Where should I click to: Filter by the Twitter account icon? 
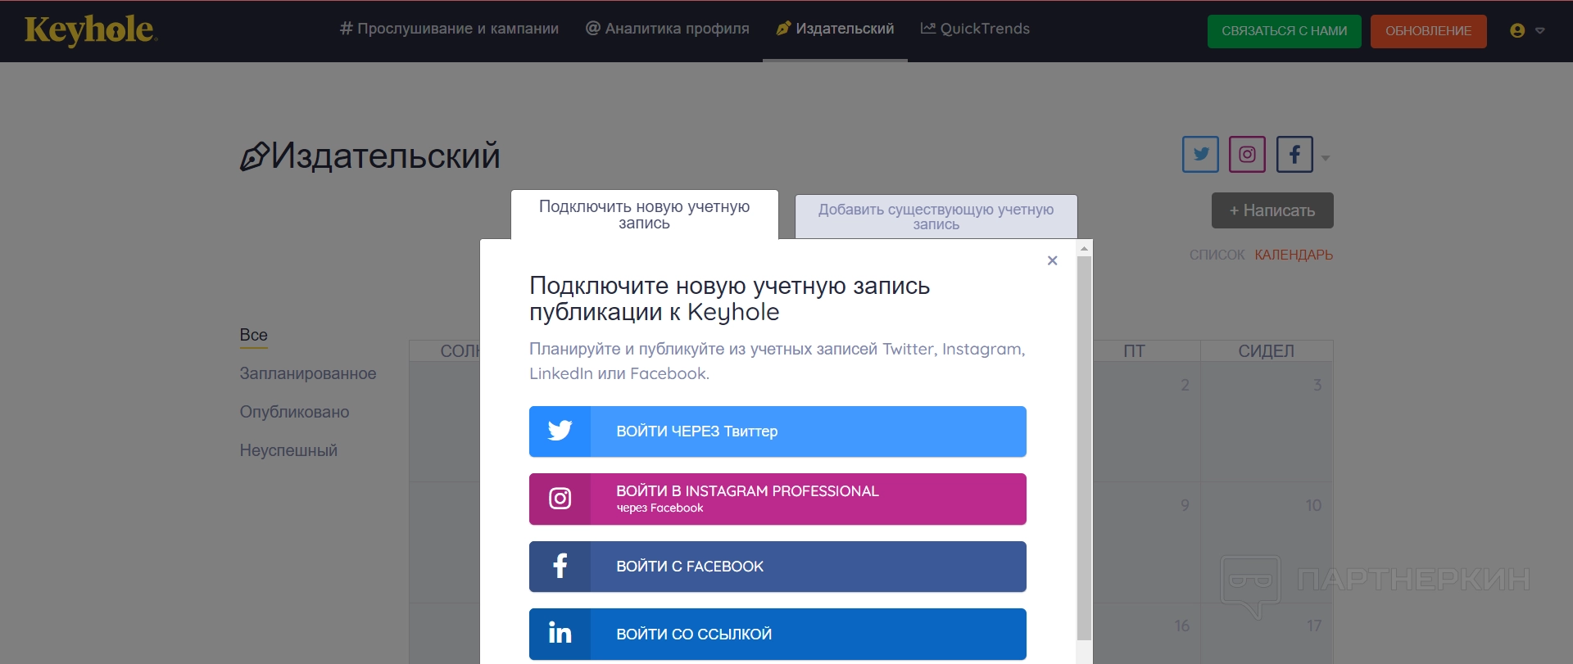[x=1200, y=154]
